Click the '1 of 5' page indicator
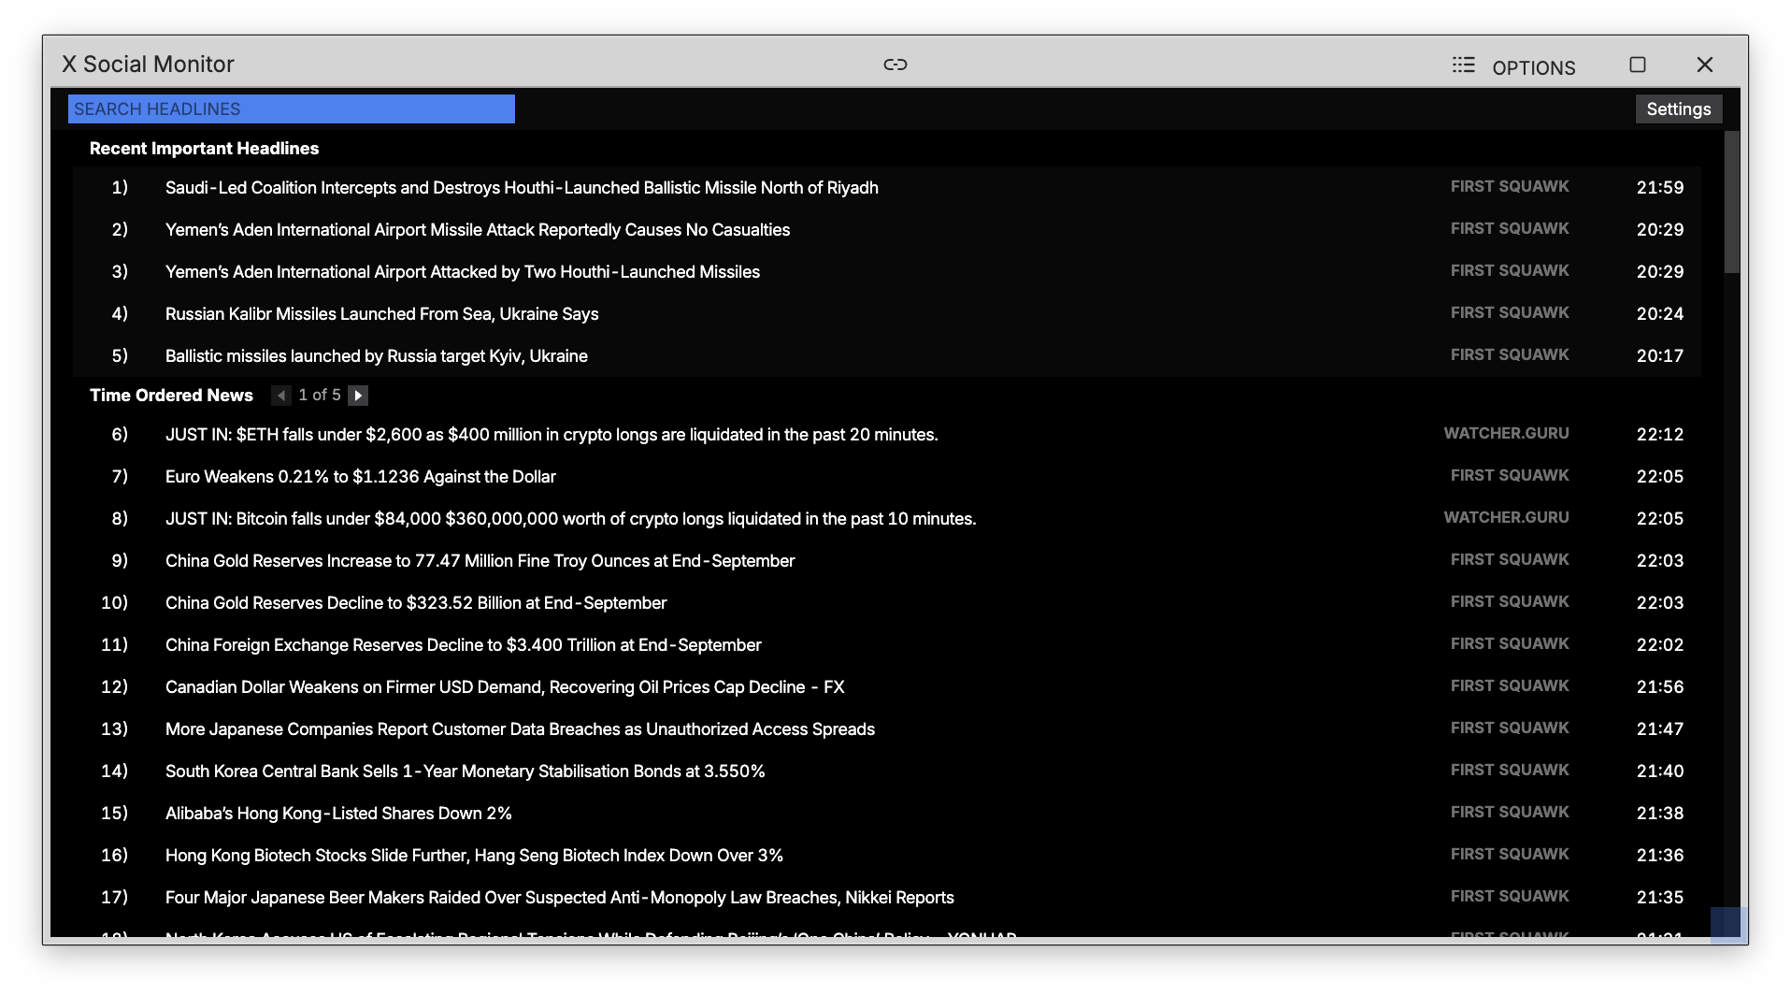Screen dimensions: 1791x995 pos(320,396)
